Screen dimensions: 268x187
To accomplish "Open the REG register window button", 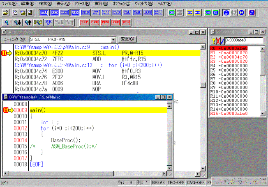I will (55, 13).
